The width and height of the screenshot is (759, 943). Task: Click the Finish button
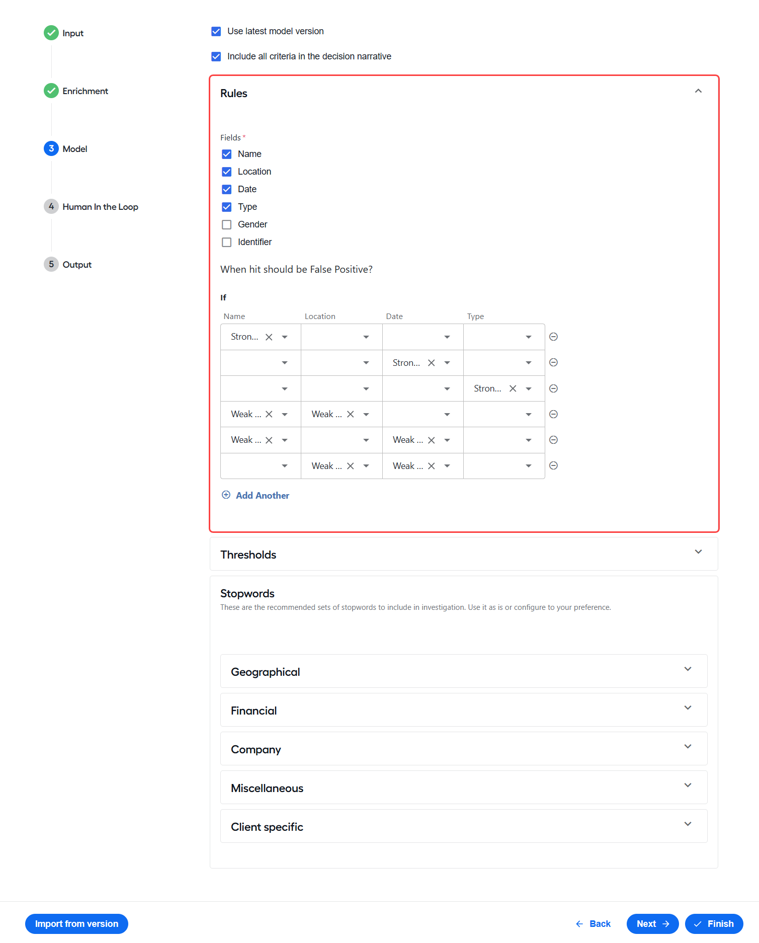pos(714,924)
